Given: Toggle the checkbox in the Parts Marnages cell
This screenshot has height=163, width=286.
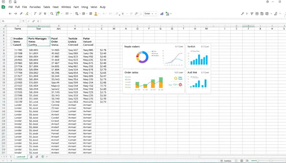Looking at the screenshot, I should (x=49, y=38).
